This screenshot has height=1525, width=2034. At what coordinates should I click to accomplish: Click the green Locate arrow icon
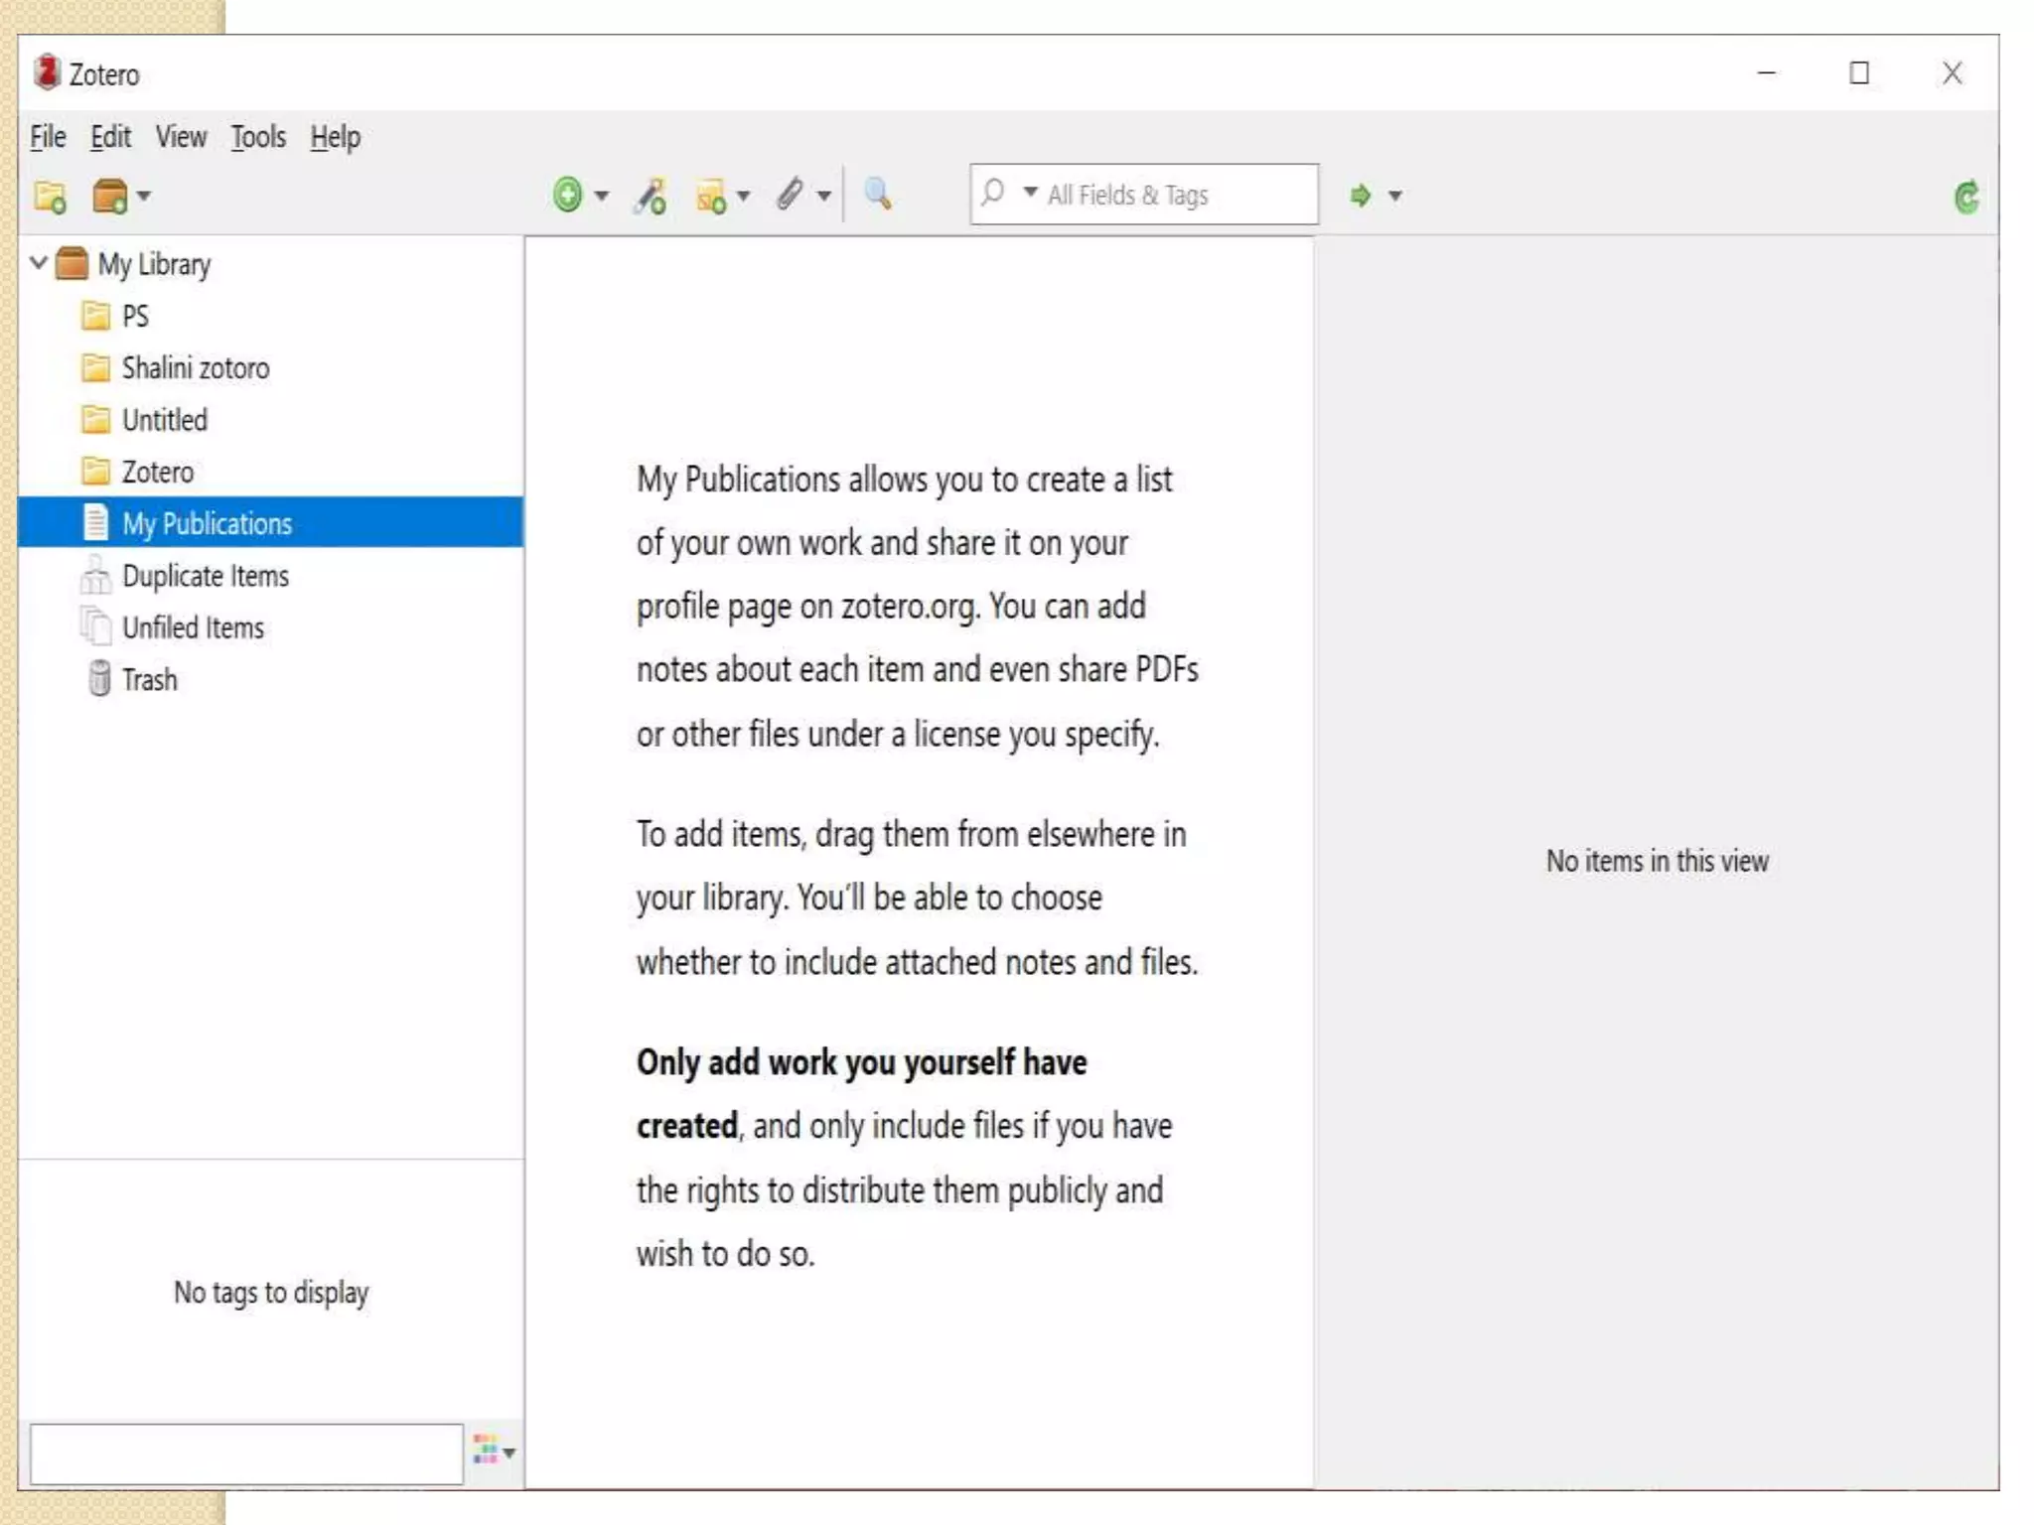click(x=1361, y=196)
